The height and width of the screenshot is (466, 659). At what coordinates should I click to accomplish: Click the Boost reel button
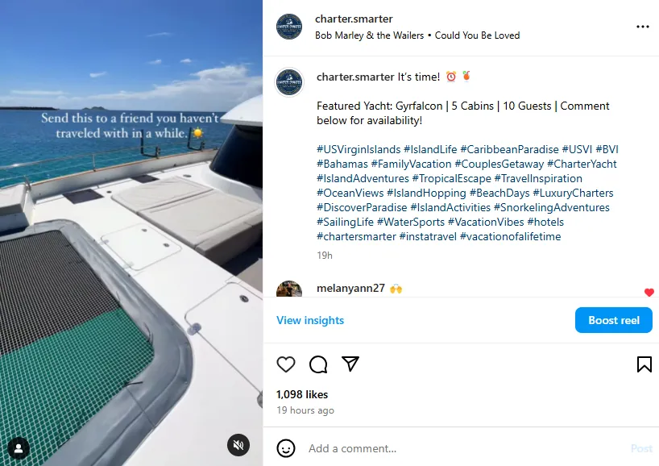click(614, 320)
